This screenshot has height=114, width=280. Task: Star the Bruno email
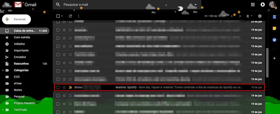click(64, 87)
